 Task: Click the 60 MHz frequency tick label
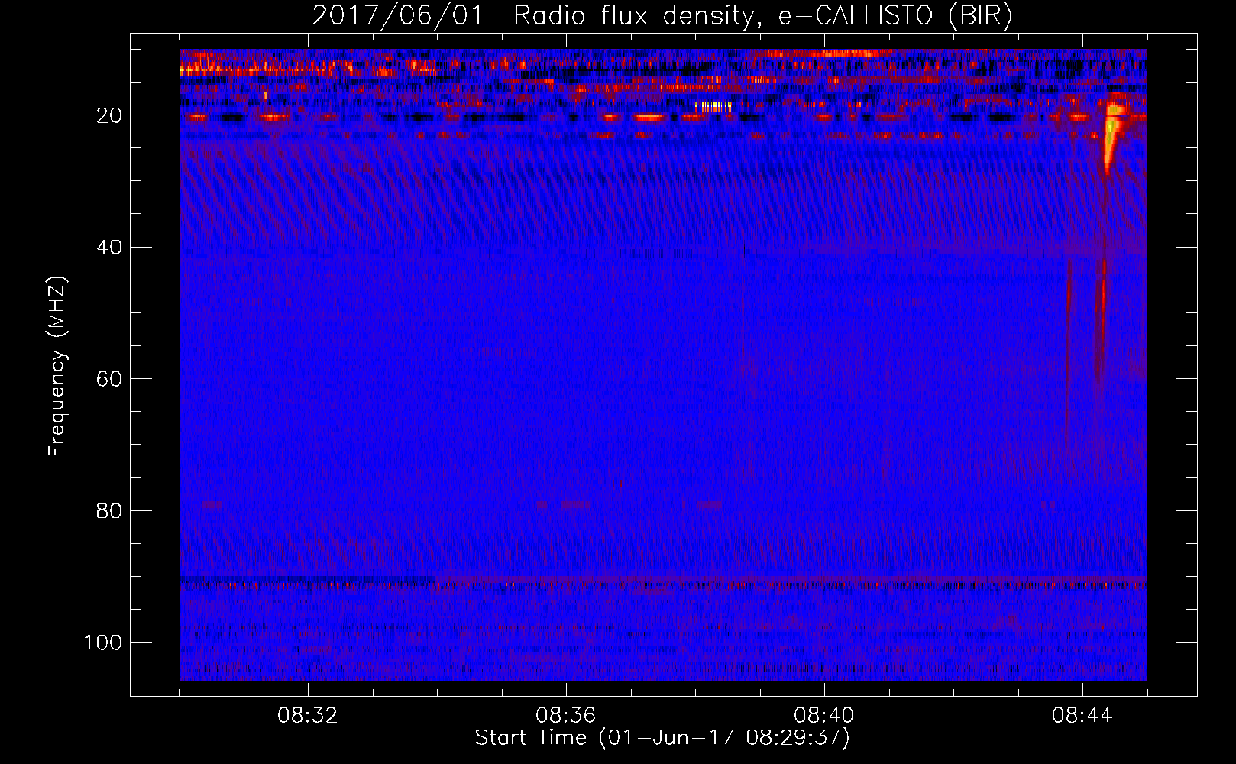click(110, 379)
